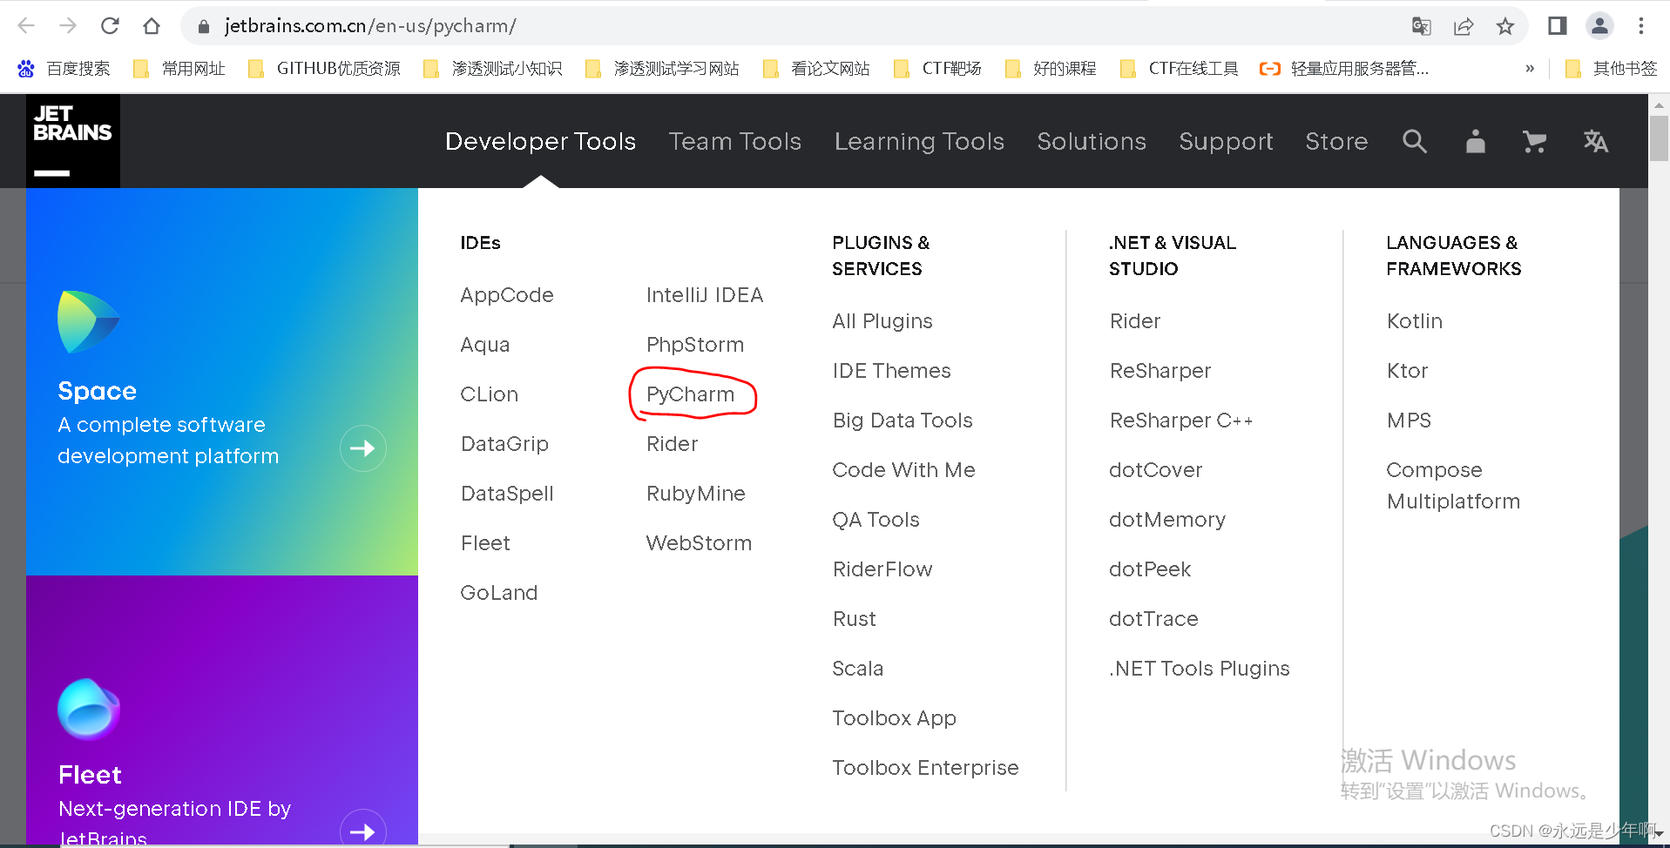1670x848 pixels.
Task: Open the language selector icon
Action: (1595, 141)
